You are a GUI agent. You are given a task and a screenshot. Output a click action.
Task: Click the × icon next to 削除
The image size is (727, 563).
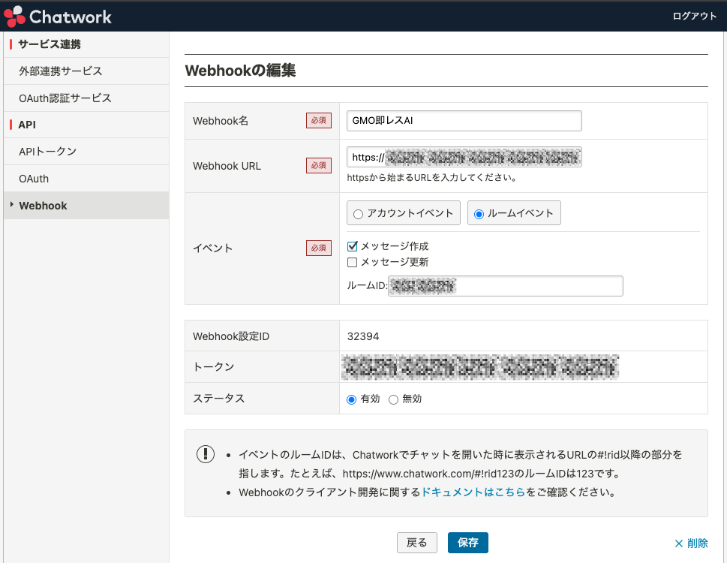678,543
